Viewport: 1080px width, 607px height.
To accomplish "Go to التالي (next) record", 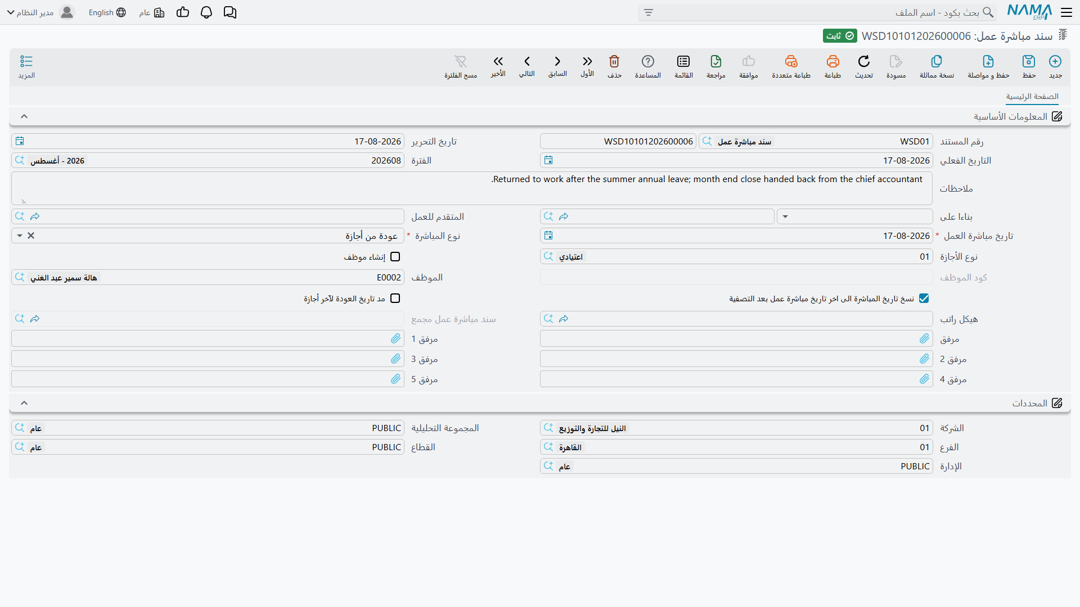I will 527,61.
